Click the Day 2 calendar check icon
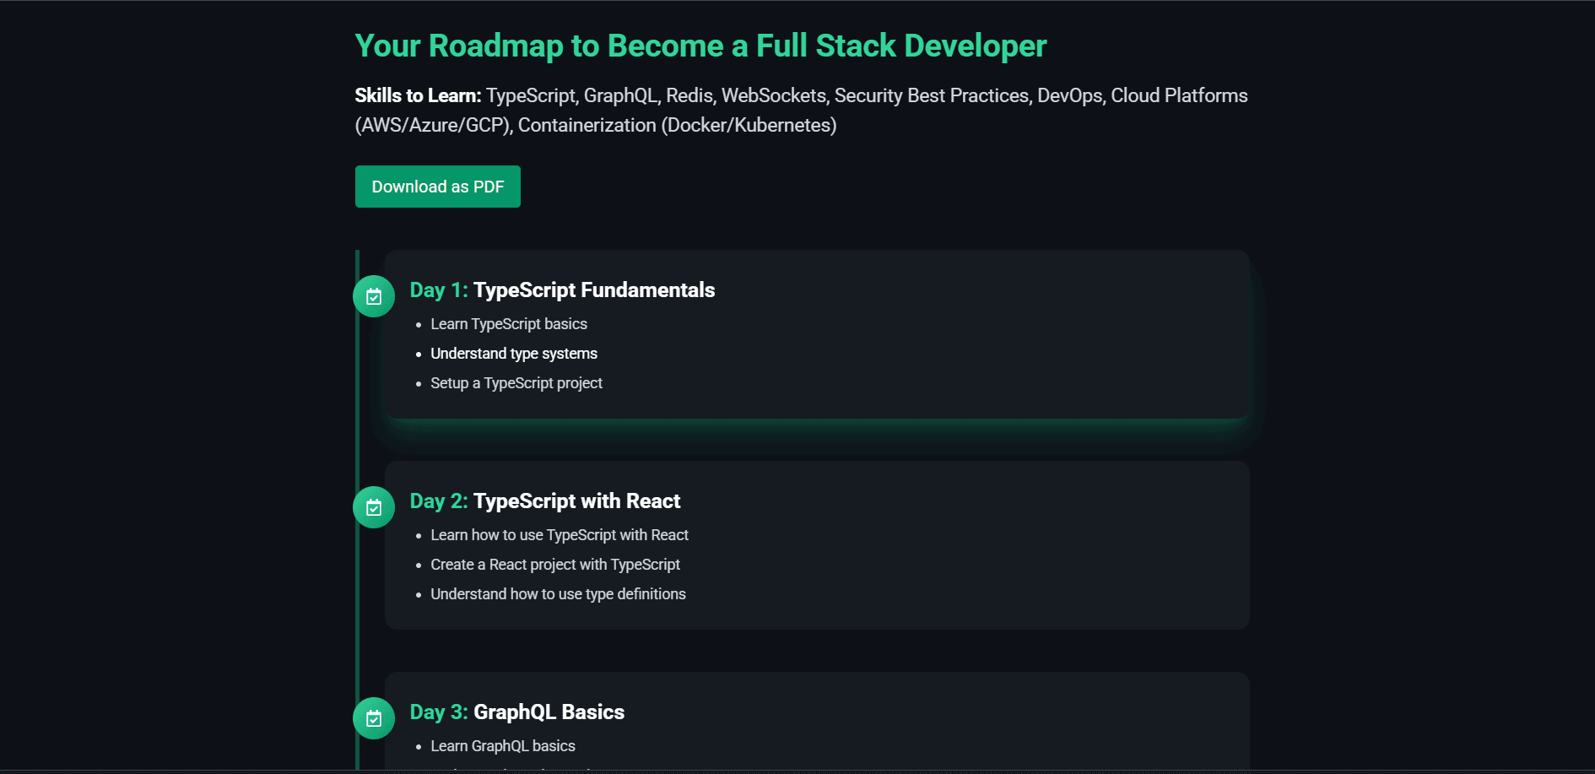The width and height of the screenshot is (1595, 774). point(373,507)
